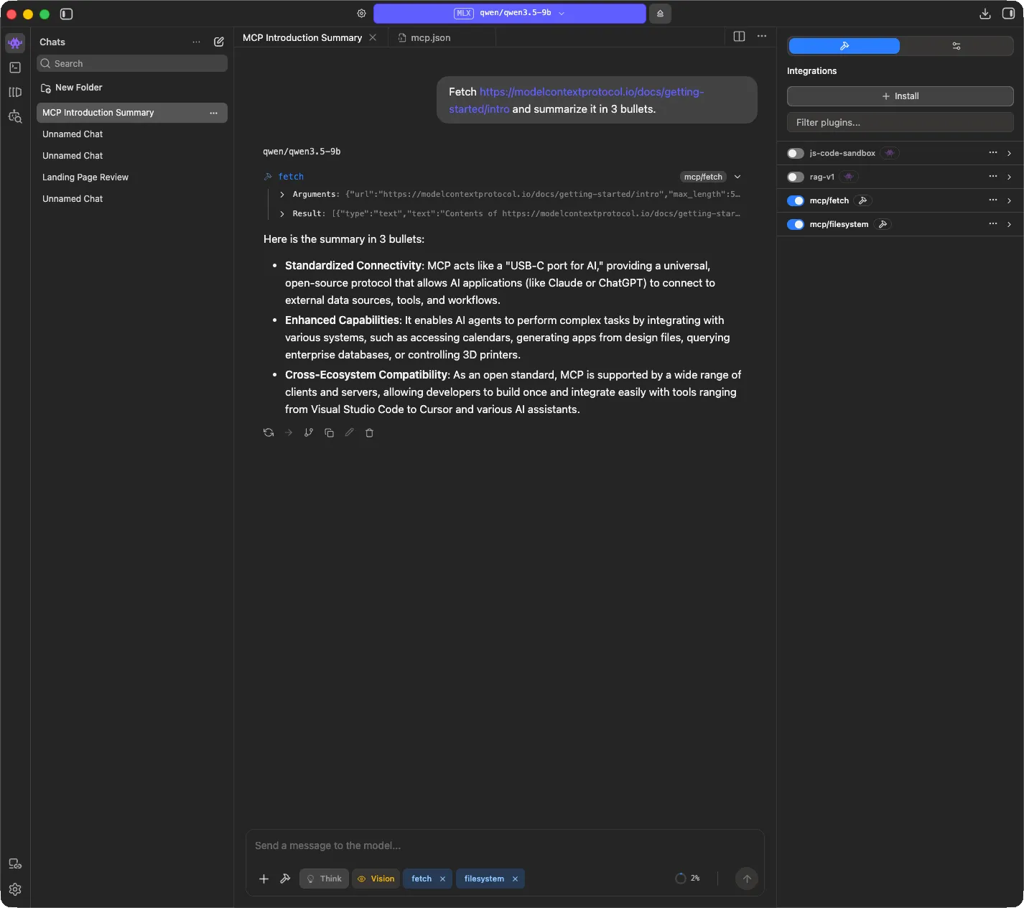The height and width of the screenshot is (908, 1024).
Task: Split the chat view with the split icon
Action: point(739,37)
